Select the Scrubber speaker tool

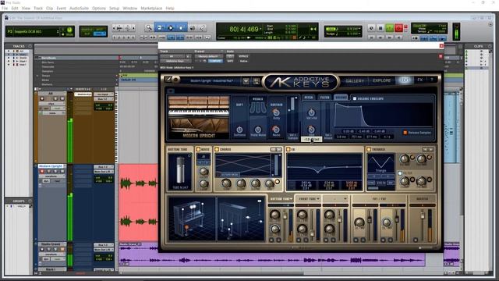pos(193,28)
